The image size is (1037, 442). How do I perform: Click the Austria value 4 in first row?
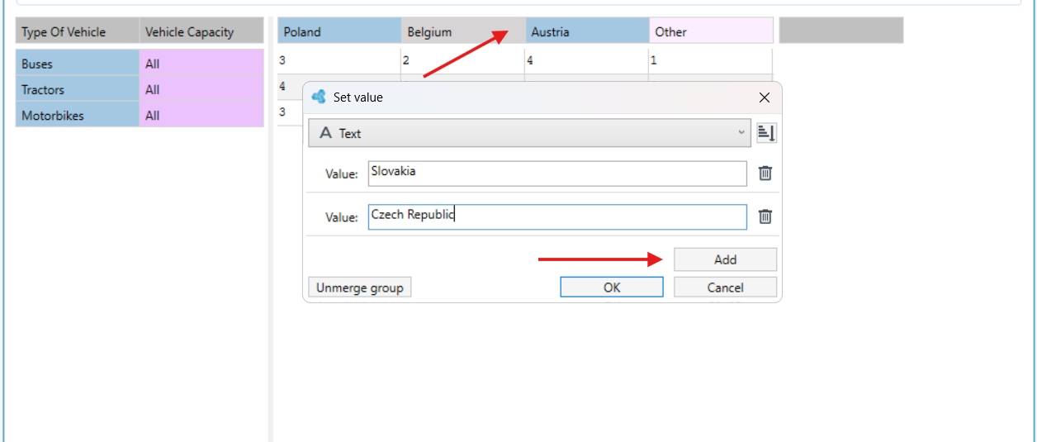point(587,61)
